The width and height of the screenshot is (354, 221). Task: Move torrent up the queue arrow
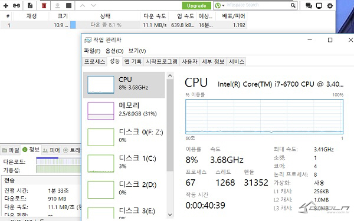pos(83,5)
